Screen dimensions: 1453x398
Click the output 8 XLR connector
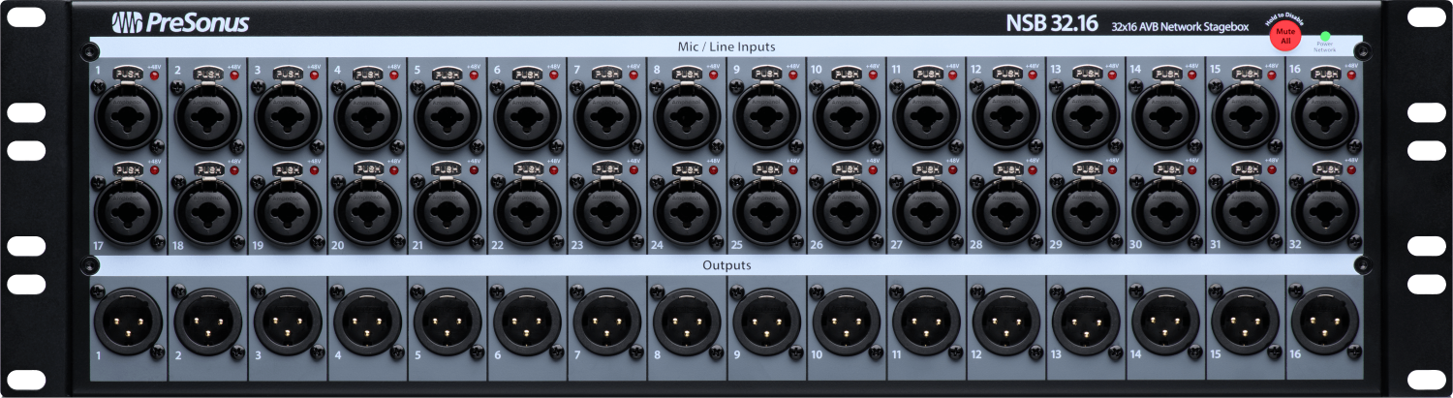point(688,321)
